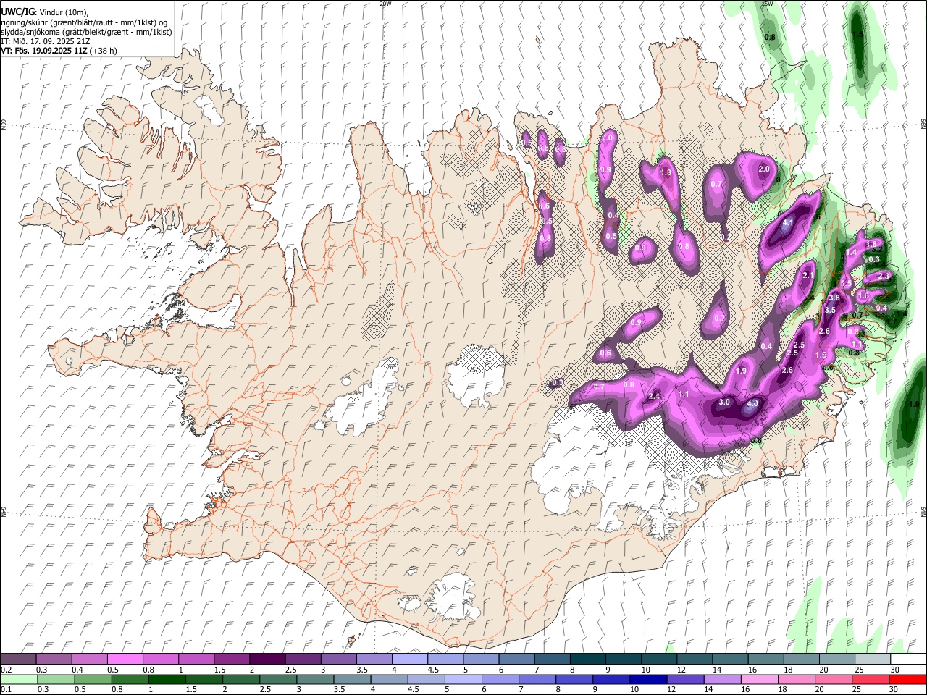This screenshot has width=927, height=695.
Task: Click the bright red swatch after 30 in the lower row
Action: click(x=908, y=679)
